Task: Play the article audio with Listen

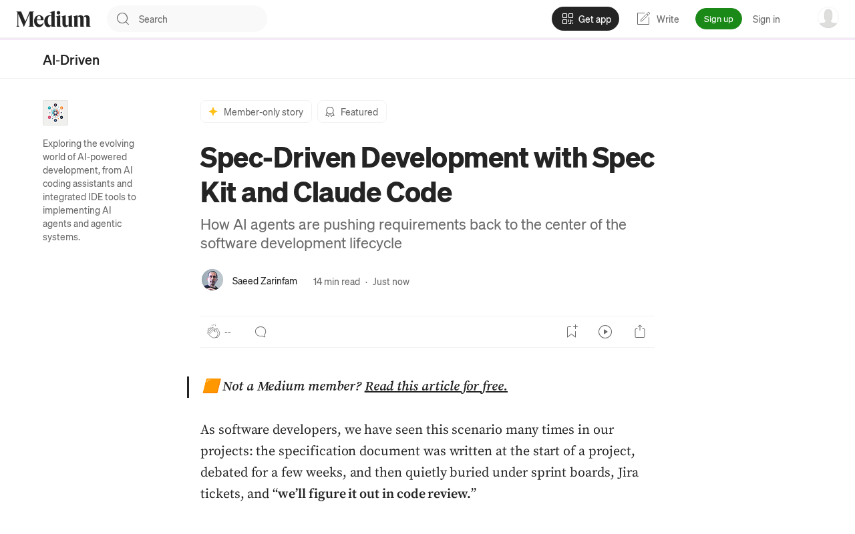Action: click(x=605, y=332)
